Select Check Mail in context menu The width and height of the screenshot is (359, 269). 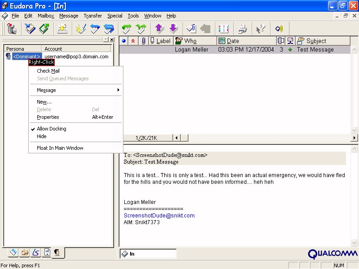[75, 71]
